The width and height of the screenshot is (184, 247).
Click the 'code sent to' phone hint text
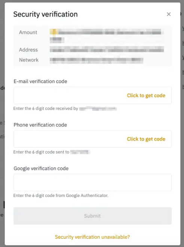(52, 152)
